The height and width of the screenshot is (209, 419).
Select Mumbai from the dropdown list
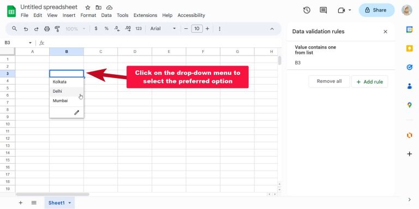point(67,101)
